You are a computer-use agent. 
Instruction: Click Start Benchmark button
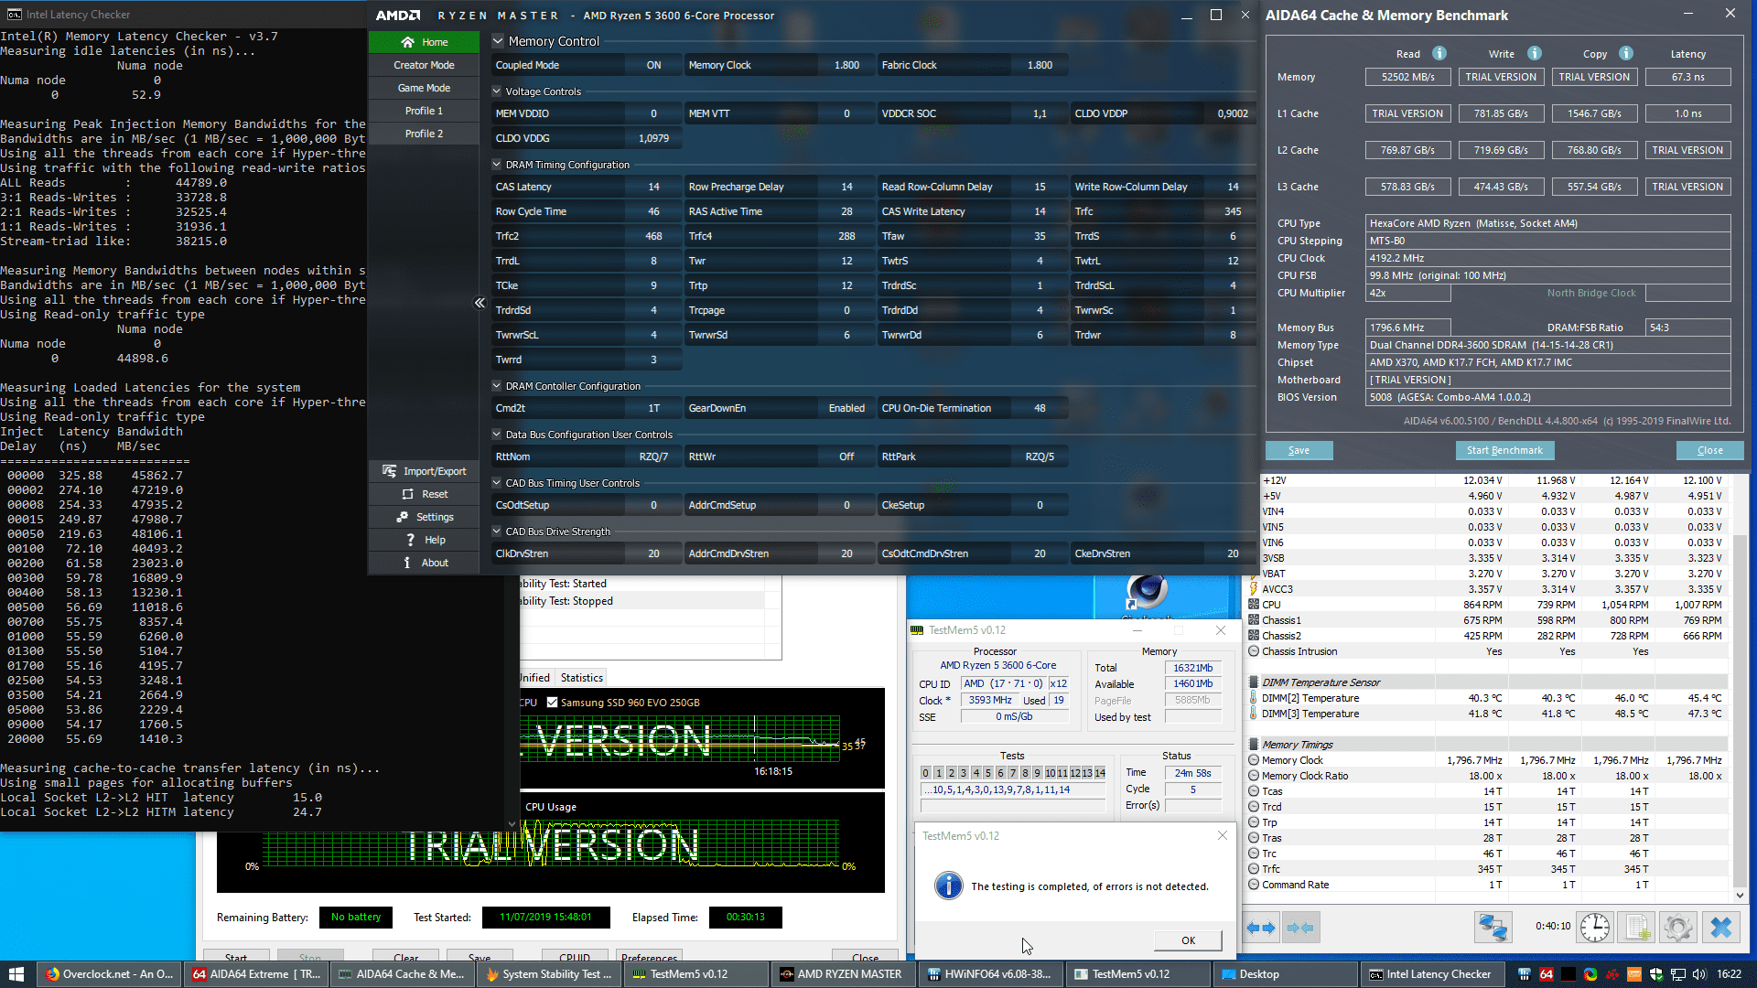pos(1504,450)
